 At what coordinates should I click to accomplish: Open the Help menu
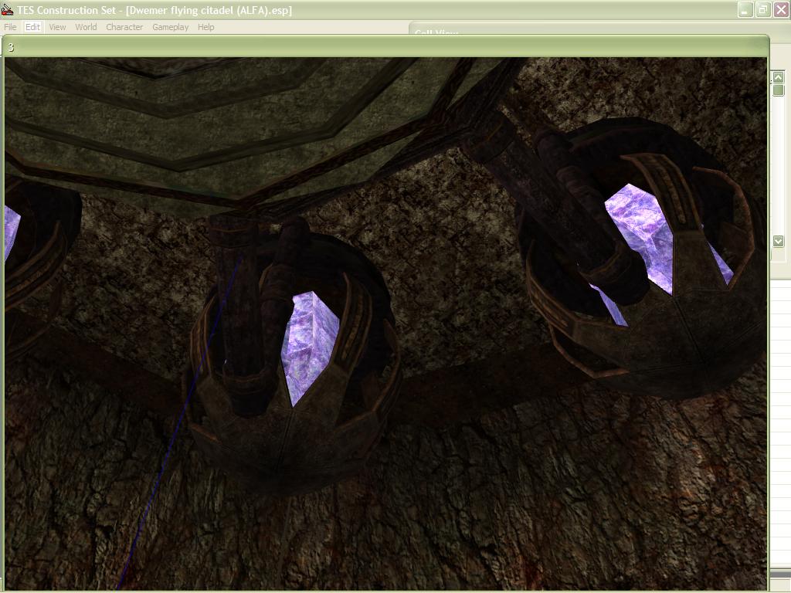[x=205, y=27]
